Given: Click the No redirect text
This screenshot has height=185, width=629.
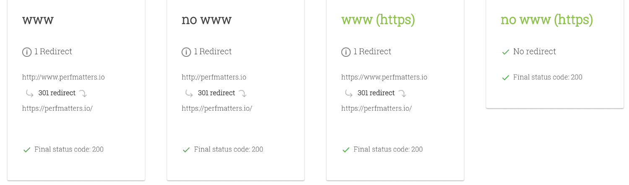Looking at the screenshot, I should (x=534, y=51).
